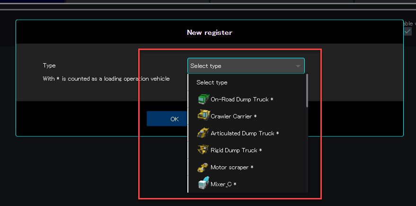Viewport: 416px width, 206px height.
Task: Click the dropdown list scrollbar thumb
Action: click(x=307, y=91)
